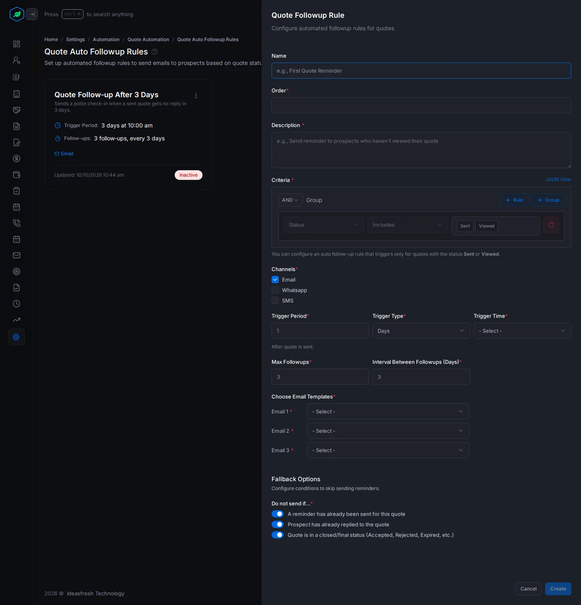581x605 pixels.
Task: Focus the Name input field
Action: pos(421,71)
